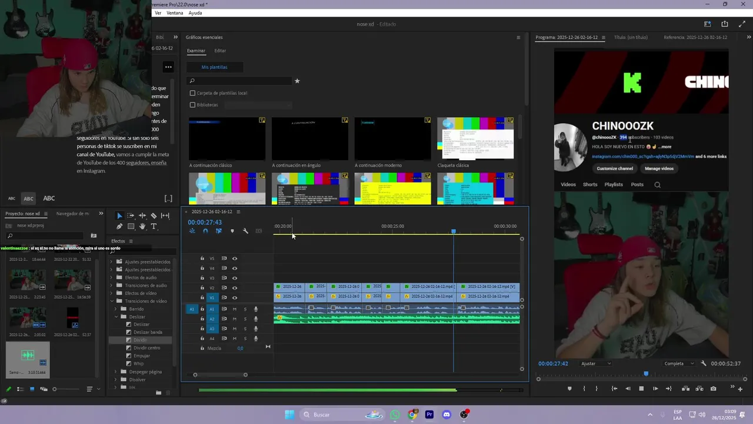Click search field in Gráficos esenciales
This screenshot has width=753, height=424.
pos(239,81)
